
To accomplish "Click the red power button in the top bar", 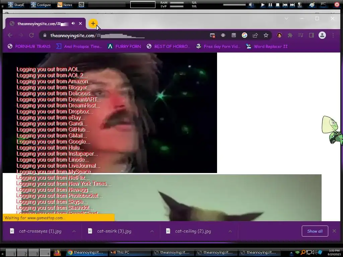I will [x=337, y=5].
